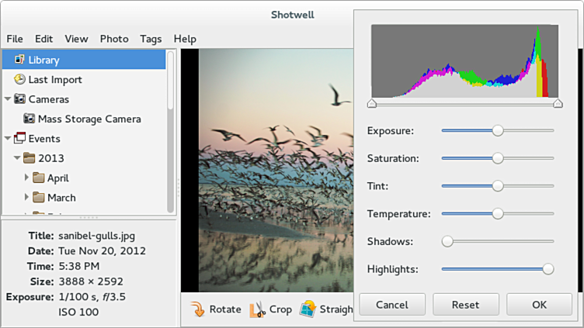Open the Edit menu
The height and width of the screenshot is (328, 584).
click(x=43, y=39)
